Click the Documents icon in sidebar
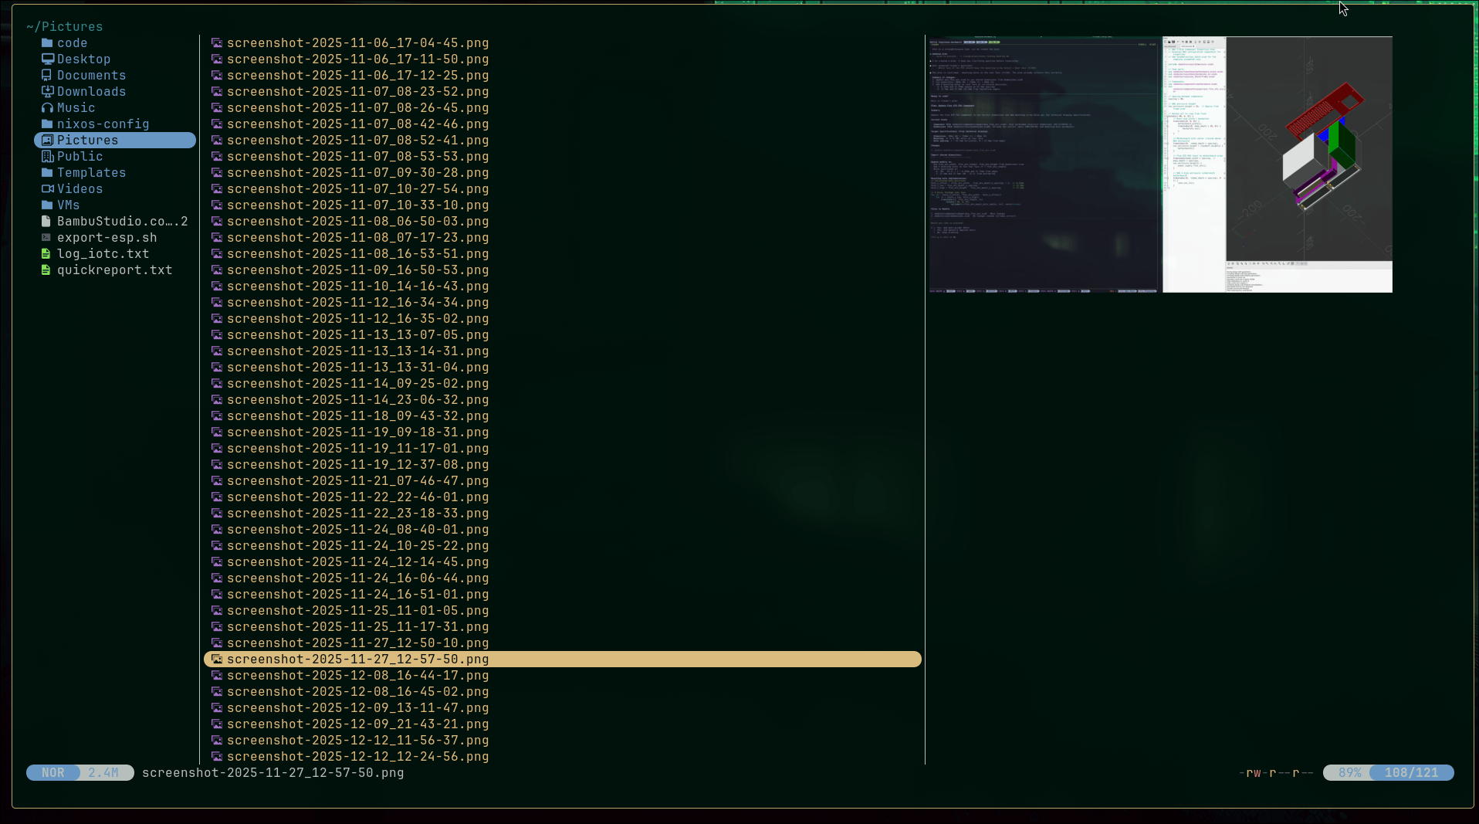Screen dimensions: 1479x824 pos(47,75)
